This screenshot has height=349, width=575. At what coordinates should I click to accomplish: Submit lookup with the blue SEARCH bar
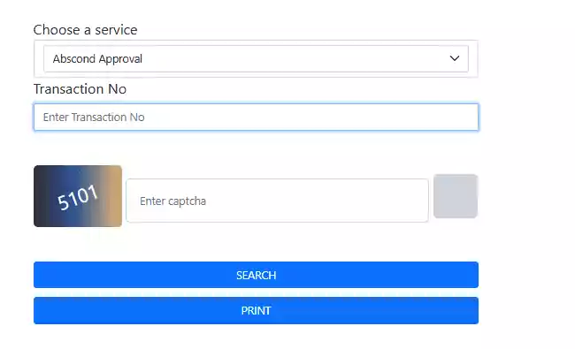(256, 275)
